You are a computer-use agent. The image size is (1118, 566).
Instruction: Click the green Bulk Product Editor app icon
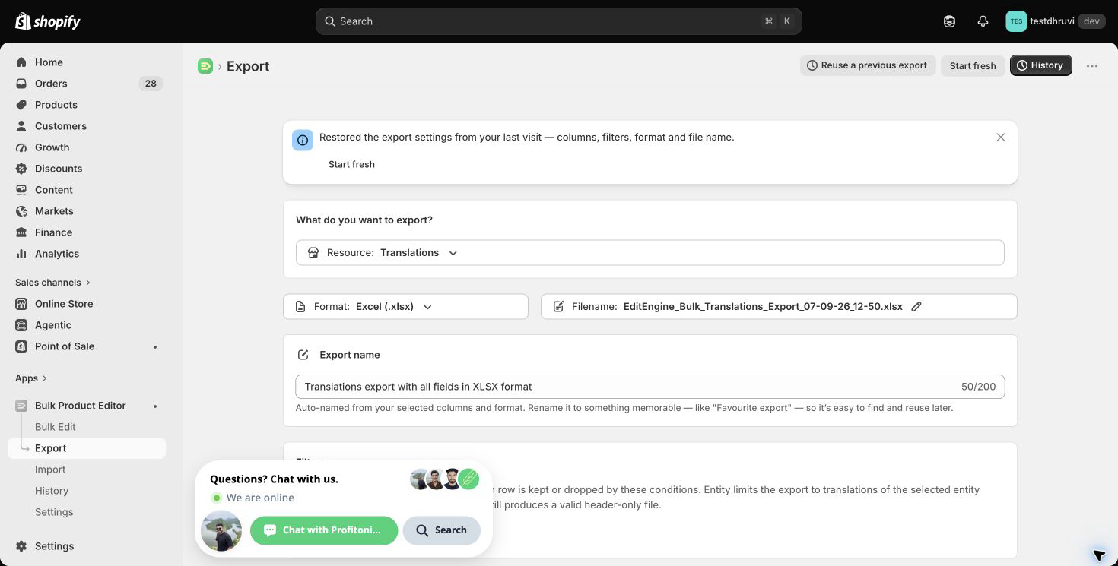click(x=205, y=66)
